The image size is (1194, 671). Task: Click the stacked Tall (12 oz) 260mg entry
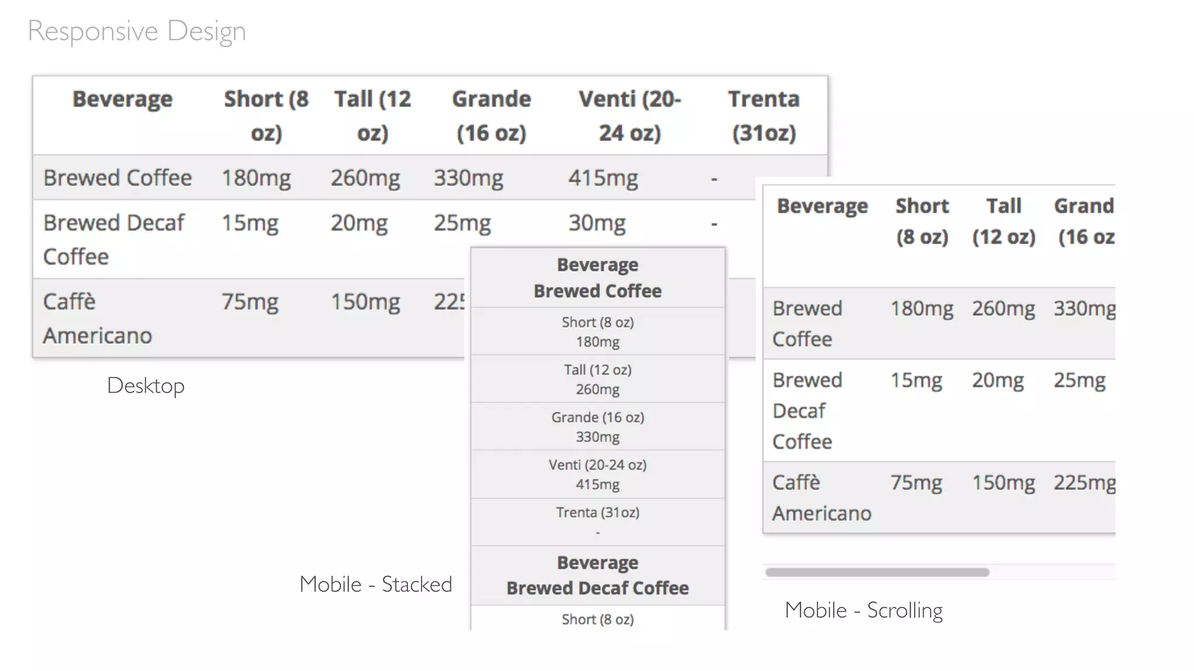coord(598,379)
